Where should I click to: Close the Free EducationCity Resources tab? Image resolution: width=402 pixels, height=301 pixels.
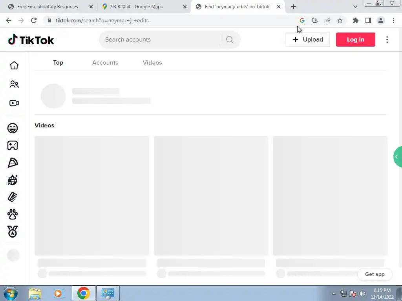(x=91, y=7)
